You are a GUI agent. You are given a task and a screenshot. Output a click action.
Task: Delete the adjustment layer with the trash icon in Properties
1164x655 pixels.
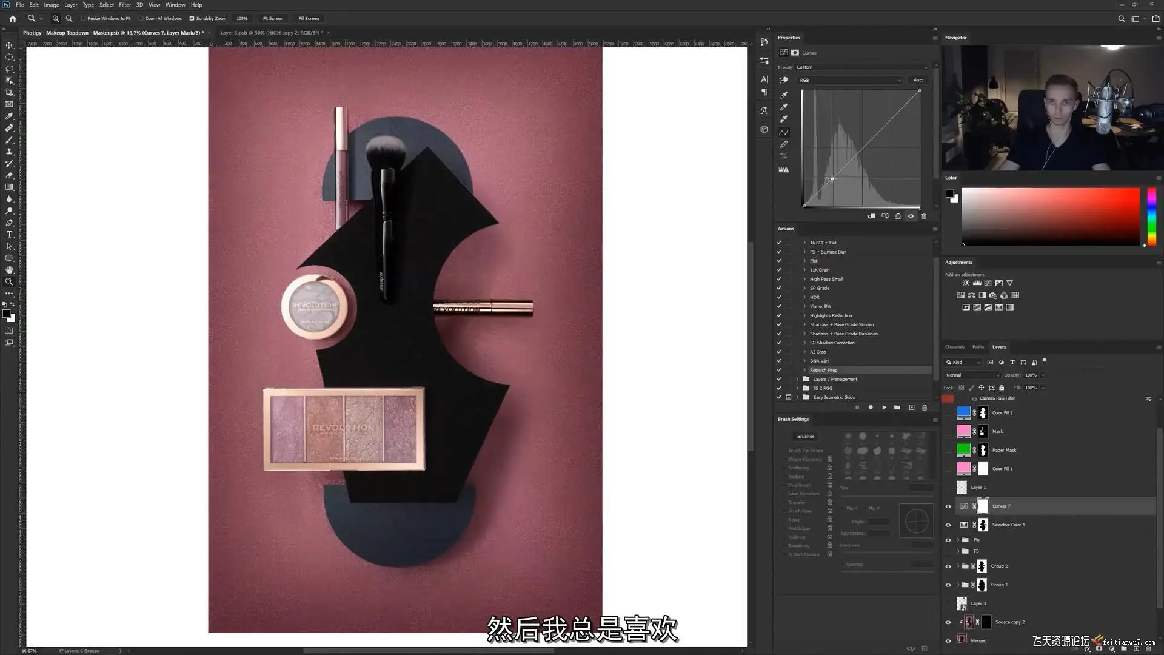pyautogui.click(x=924, y=216)
